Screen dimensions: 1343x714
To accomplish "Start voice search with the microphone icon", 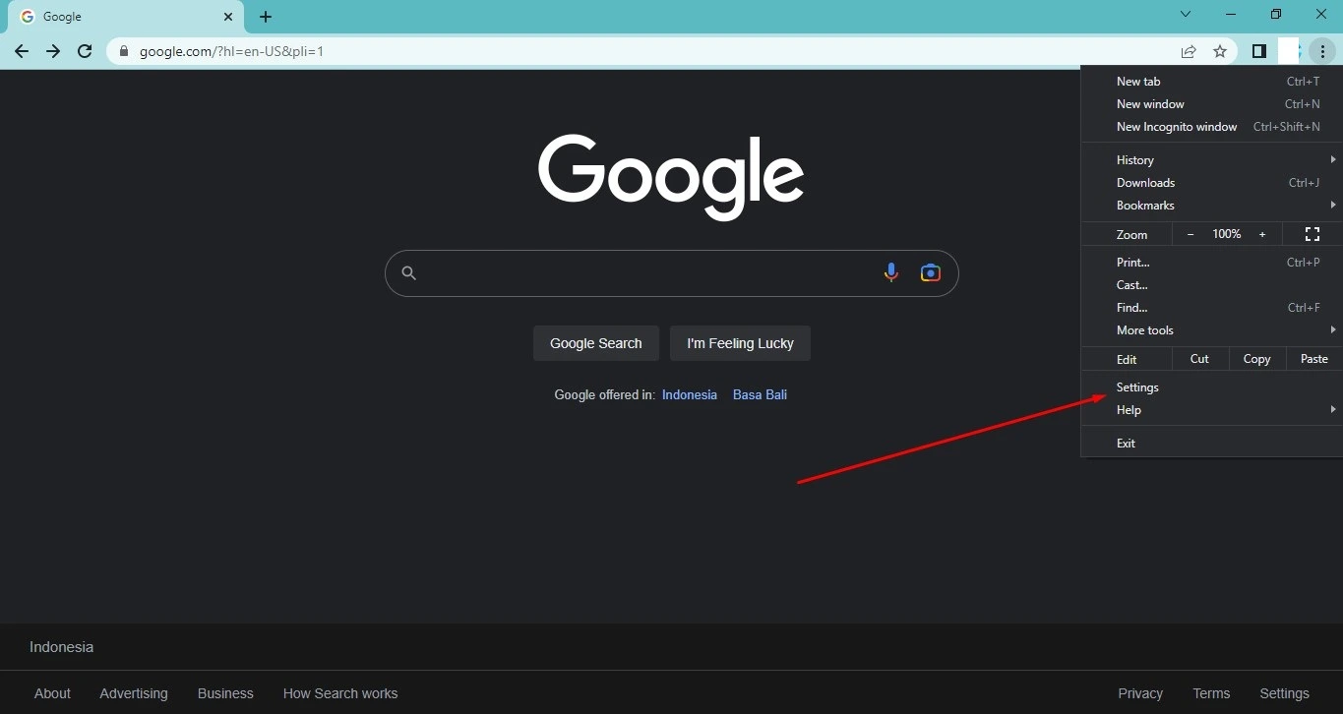I will 890,273.
